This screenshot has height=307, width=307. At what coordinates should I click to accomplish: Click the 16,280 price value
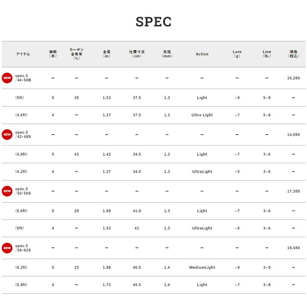[x=293, y=78]
